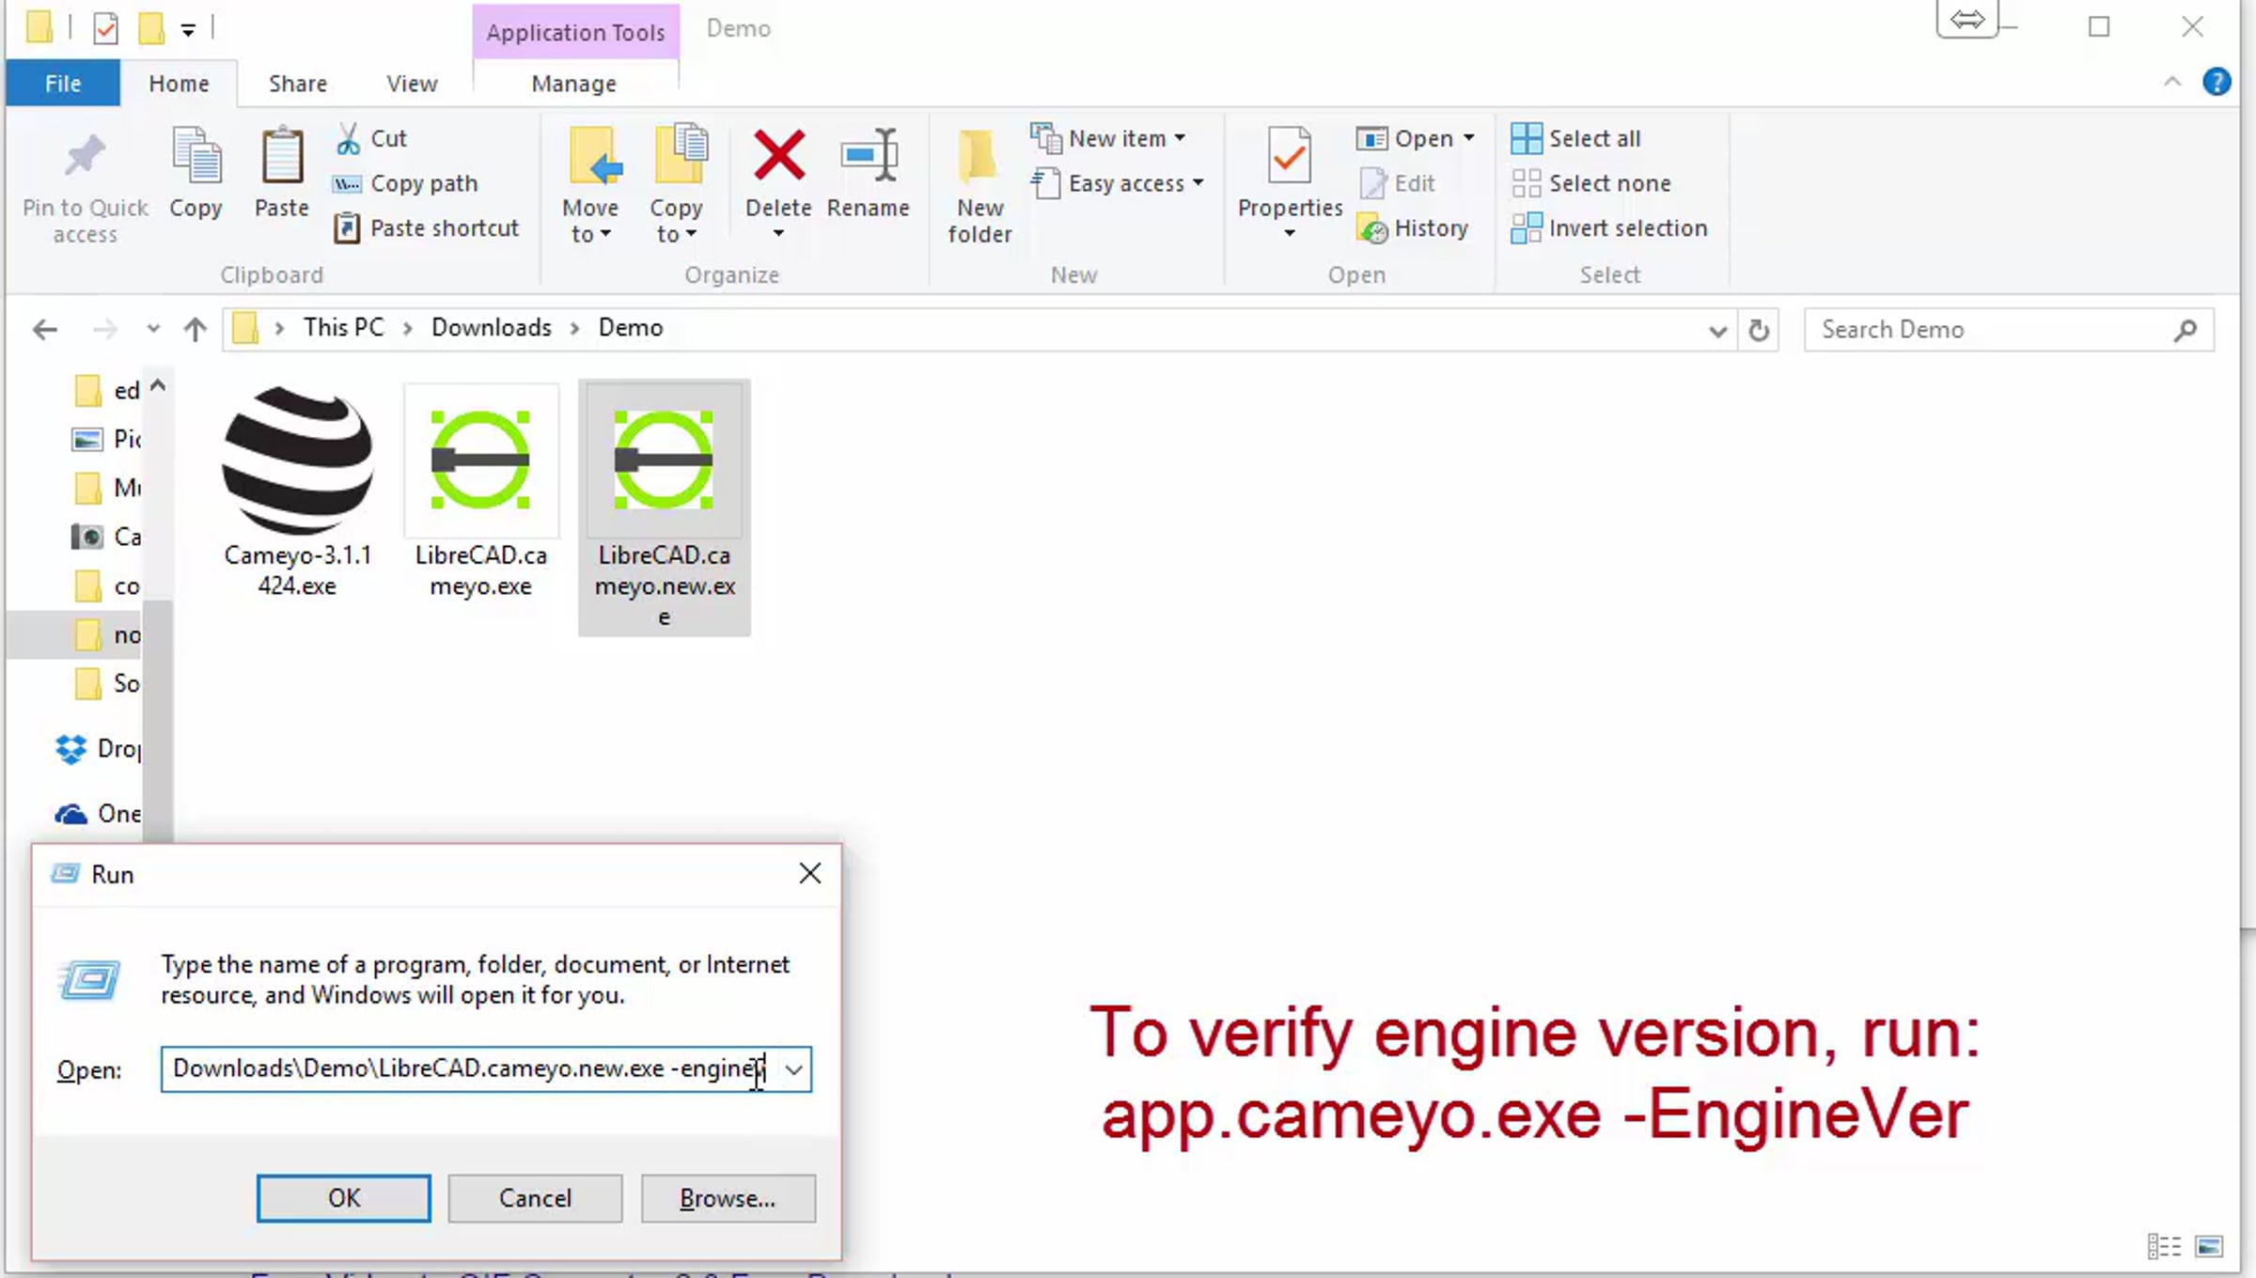The height and width of the screenshot is (1278, 2256).
Task: Click OK in Run dialog
Action: pyautogui.click(x=344, y=1198)
